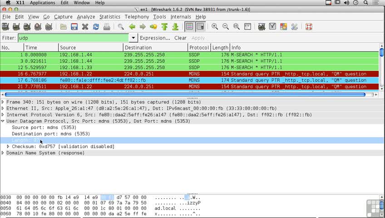Open capture options from toolbar

16,26
